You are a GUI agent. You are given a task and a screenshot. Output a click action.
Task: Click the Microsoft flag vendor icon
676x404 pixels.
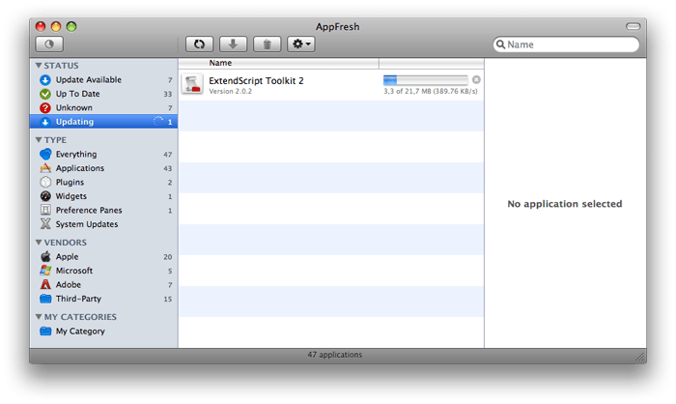(45, 271)
